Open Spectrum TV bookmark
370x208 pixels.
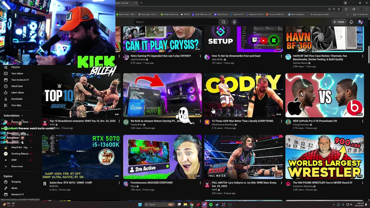click(237, 14)
